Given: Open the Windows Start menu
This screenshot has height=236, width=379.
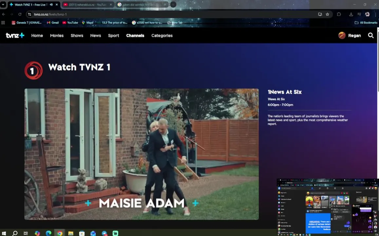Looking at the screenshot, I should 4,233.
